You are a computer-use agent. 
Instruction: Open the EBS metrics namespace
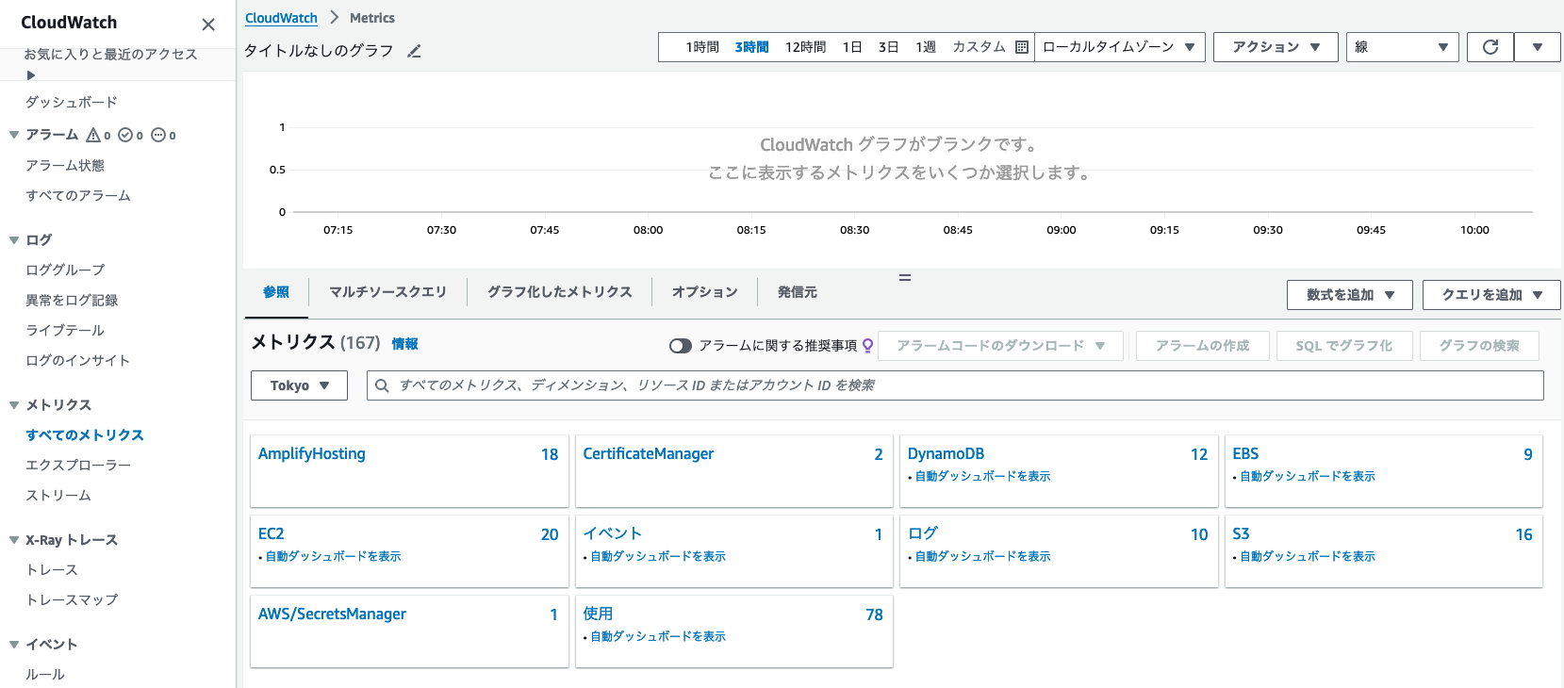[1245, 454]
